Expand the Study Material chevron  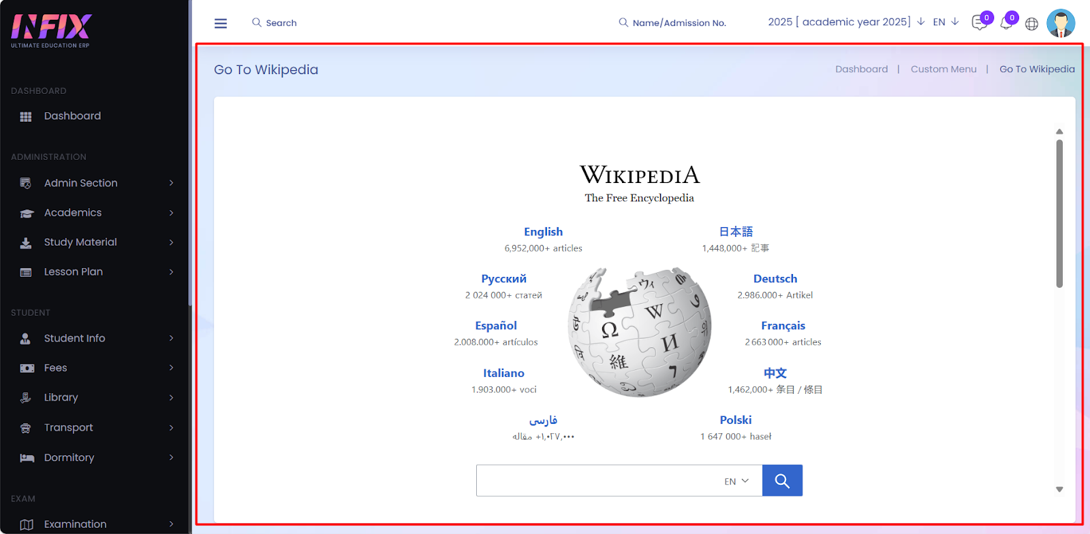pos(171,242)
